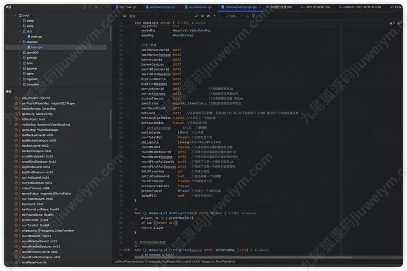The image size is (407, 271).
Task: Hide the Project panel with minimize icon
Action: pos(108,7)
